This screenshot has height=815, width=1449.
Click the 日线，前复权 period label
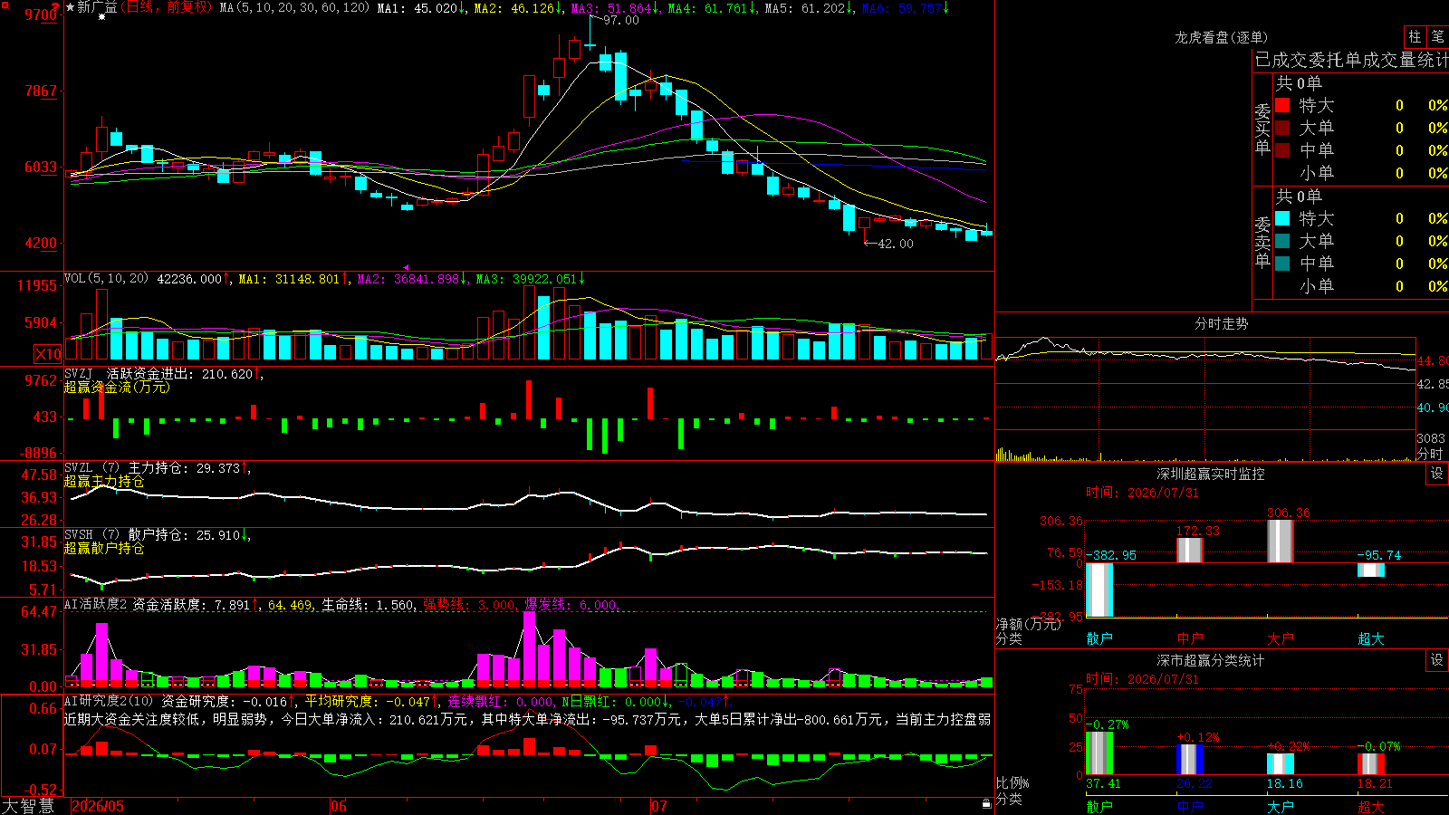[x=168, y=7]
